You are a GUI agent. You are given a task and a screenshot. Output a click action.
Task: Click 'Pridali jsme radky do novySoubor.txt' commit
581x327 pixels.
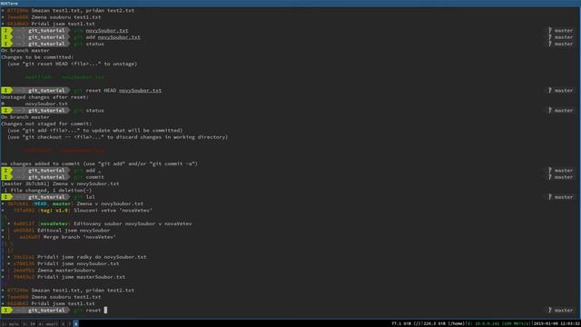(92, 257)
